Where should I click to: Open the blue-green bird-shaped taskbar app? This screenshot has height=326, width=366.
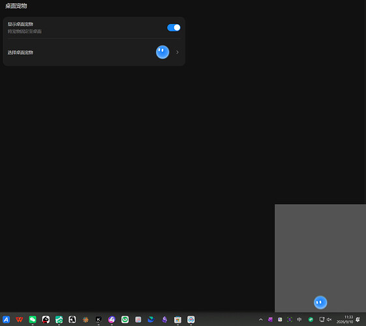coord(151,319)
